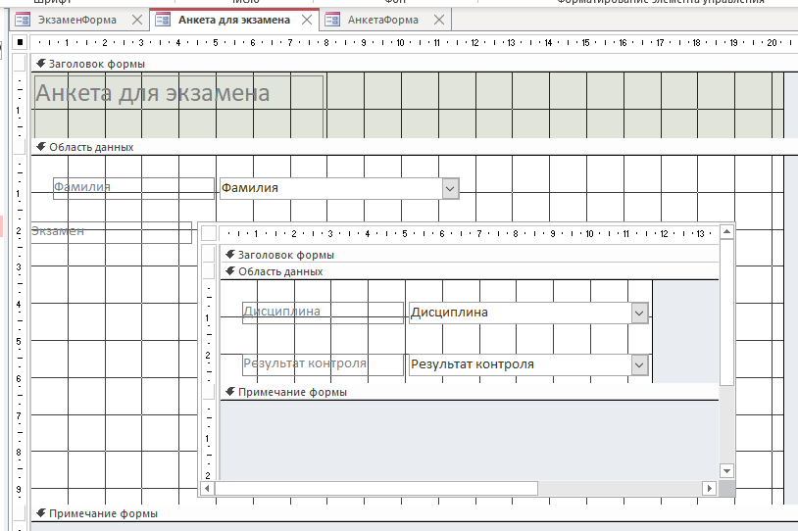Image resolution: width=798 pixels, height=531 pixels.
Task: Open the Дисциплина dropdown arrow
Action: (x=639, y=314)
